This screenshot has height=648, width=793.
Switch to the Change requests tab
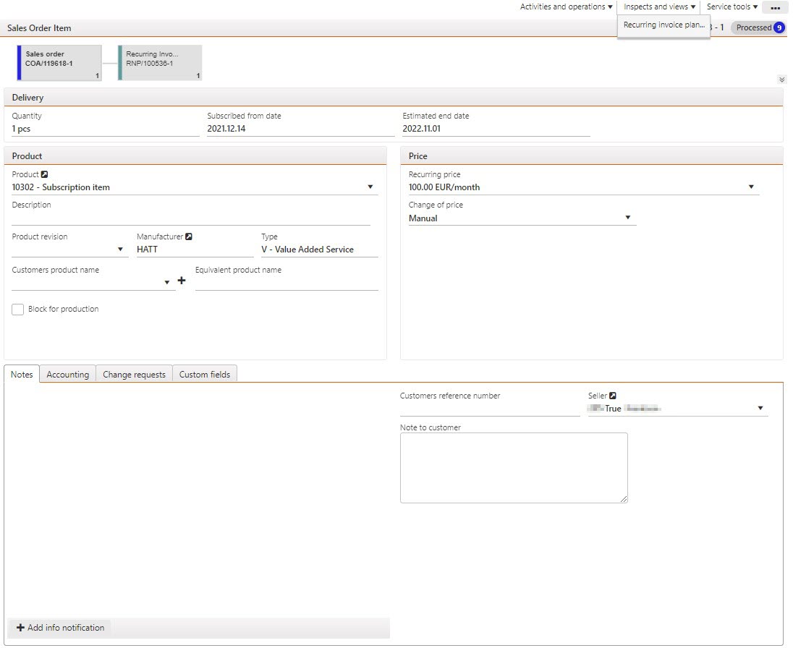134,375
